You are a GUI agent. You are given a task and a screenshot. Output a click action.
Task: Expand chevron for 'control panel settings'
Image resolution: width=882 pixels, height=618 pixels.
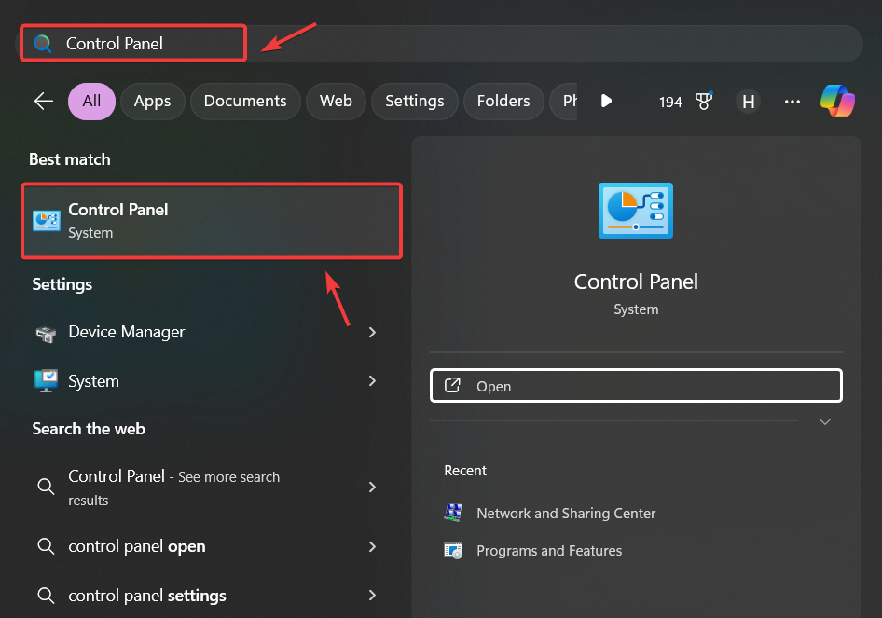[372, 595]
